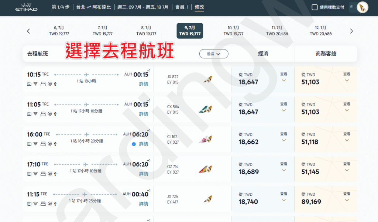Click the 修改 link to modify search
The image size is (378, 222).
pos(199,7)
